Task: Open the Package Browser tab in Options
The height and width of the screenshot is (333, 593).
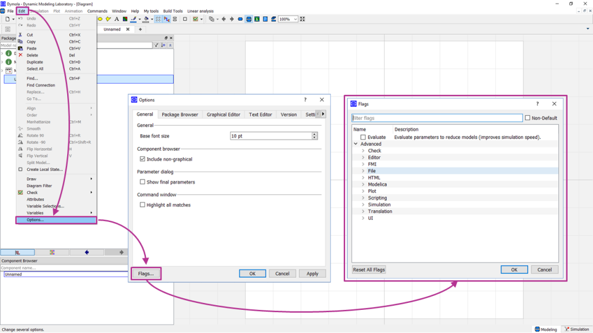Action: (180, 114)
